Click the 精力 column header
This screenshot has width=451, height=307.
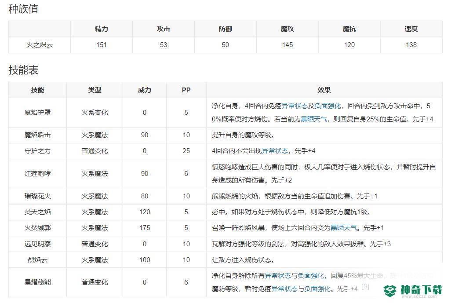coord(102,29)
